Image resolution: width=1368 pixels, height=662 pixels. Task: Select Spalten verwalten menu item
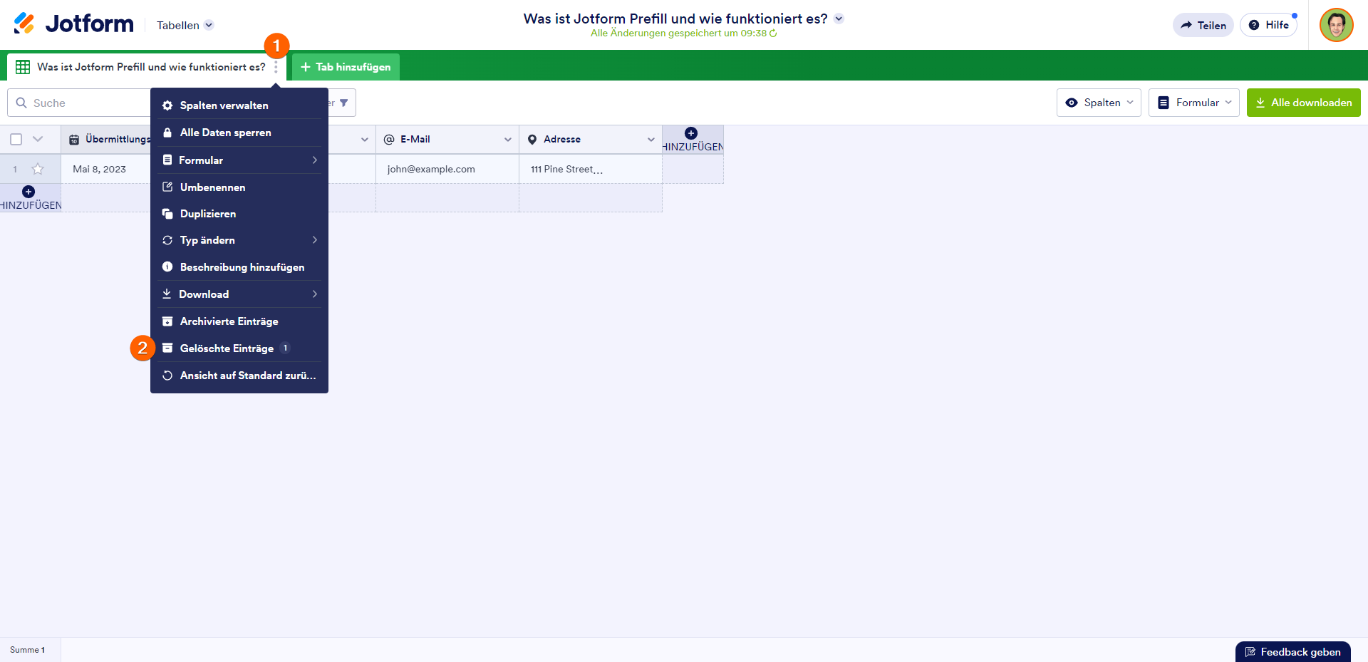click(239, 105)
